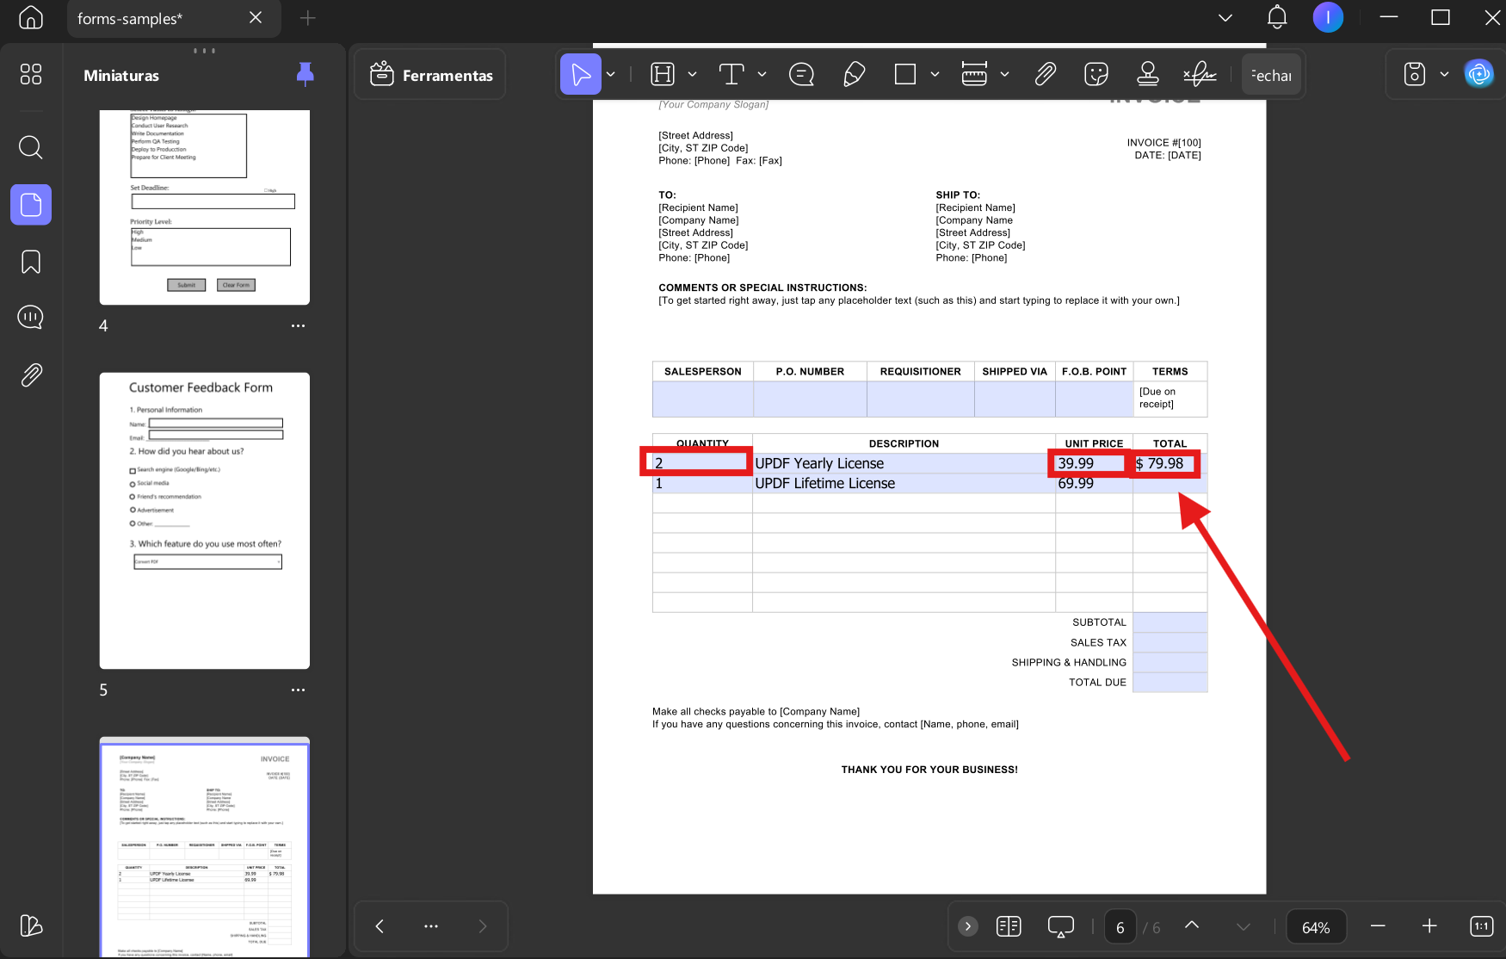Click the zoom in plus button
The image size is (1506, 959).
point(1429,926)
